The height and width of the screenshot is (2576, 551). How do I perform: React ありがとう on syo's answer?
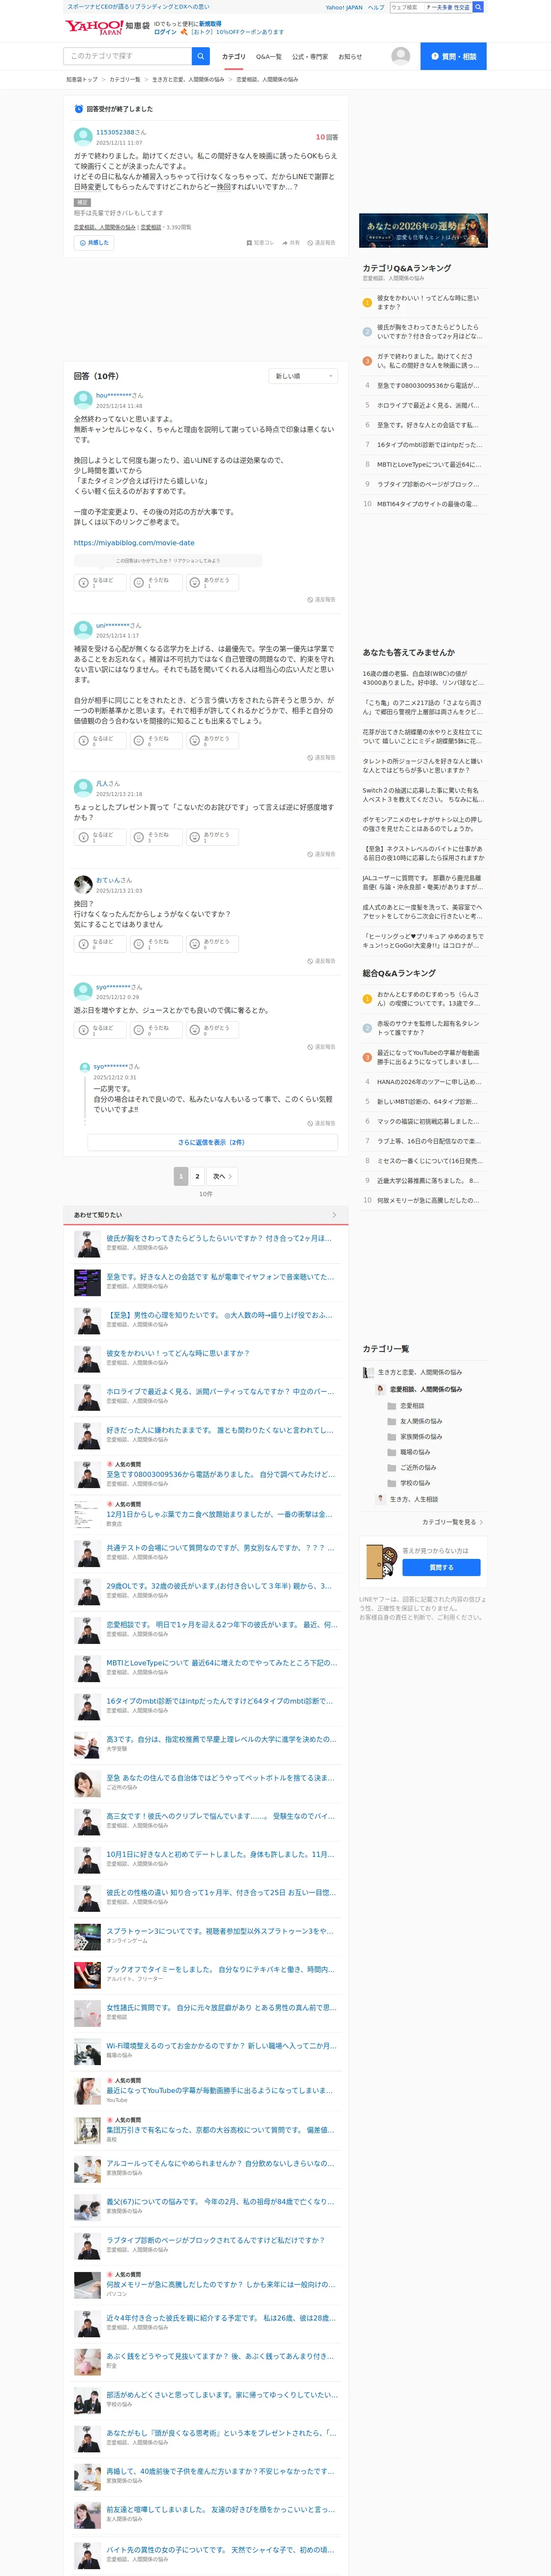(212, 1030)
